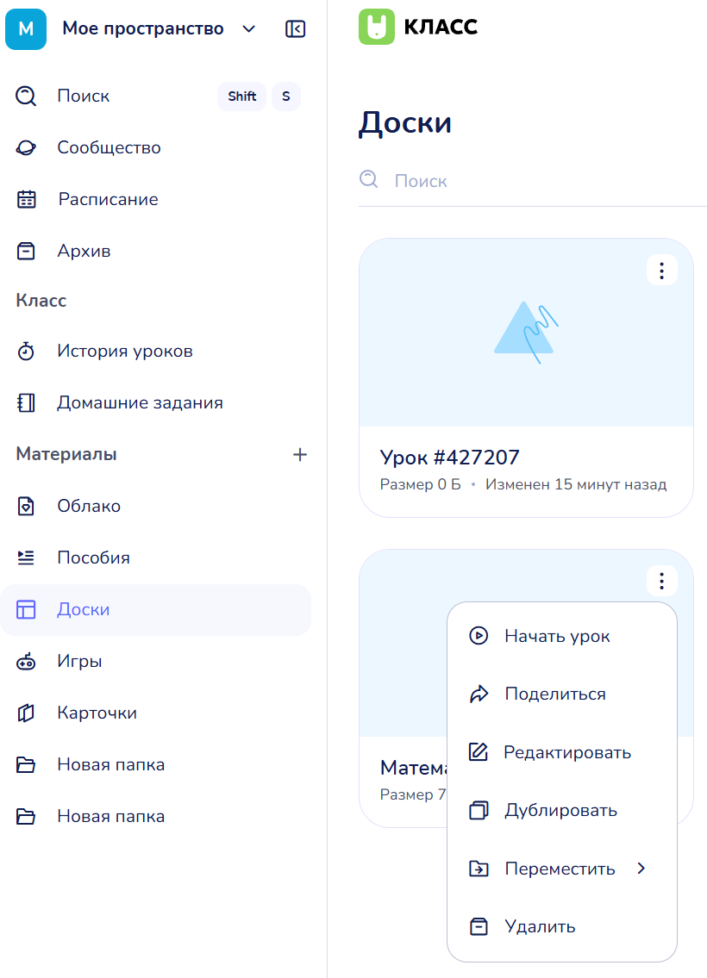
Task: Open the Карточки section
Action: (156, 713)
